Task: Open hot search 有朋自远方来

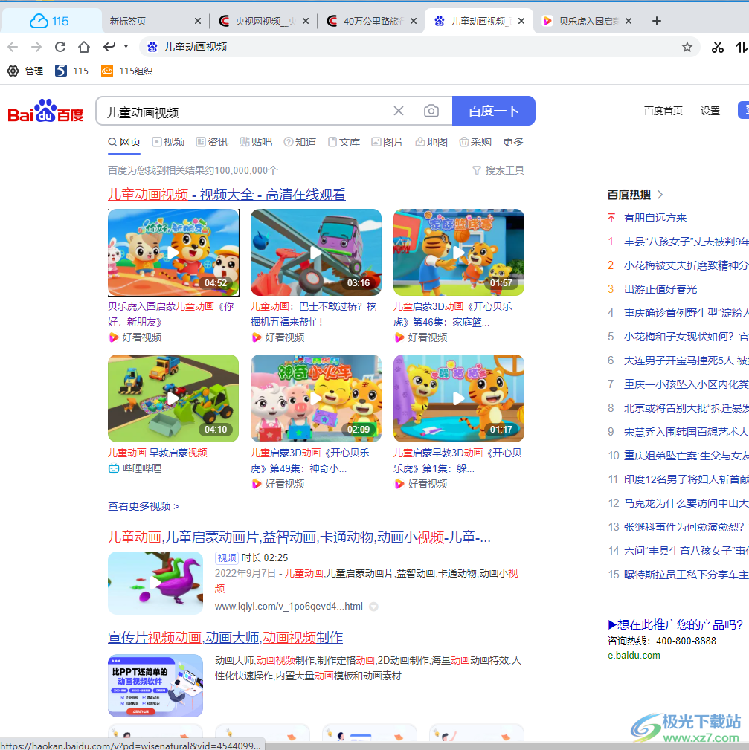Action: 655,218
